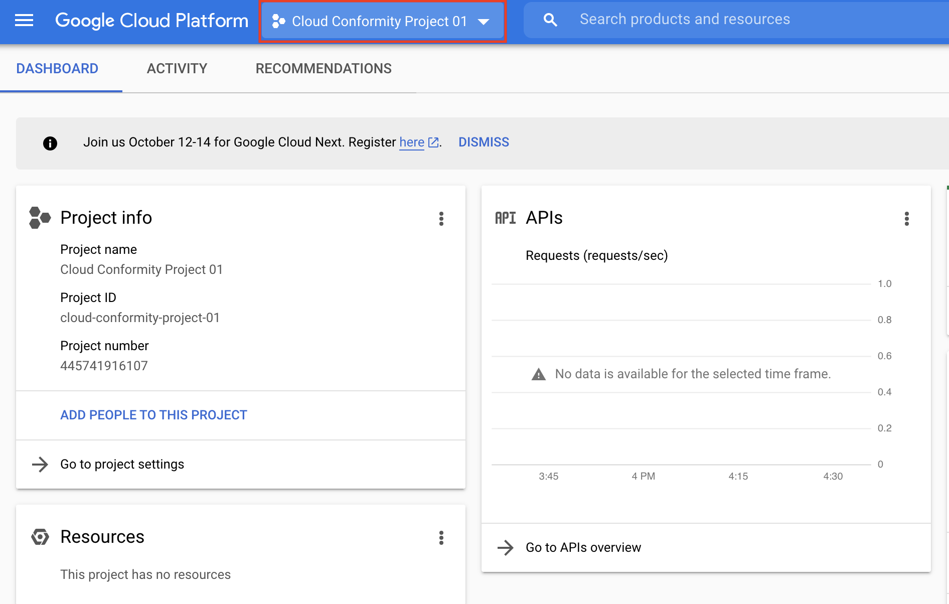Select the Dashboard tab
949x604 pixels.
pos(57,69)
